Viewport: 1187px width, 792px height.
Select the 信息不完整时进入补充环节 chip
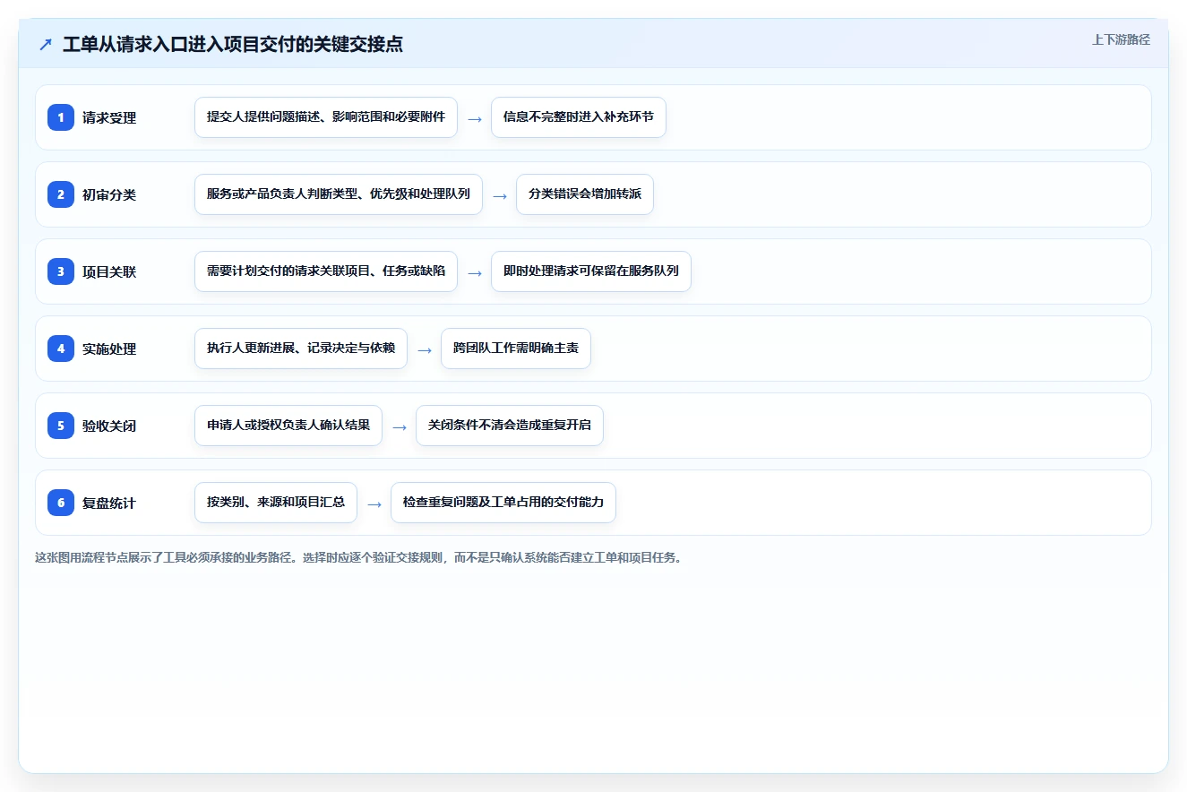tap(579, 117)
